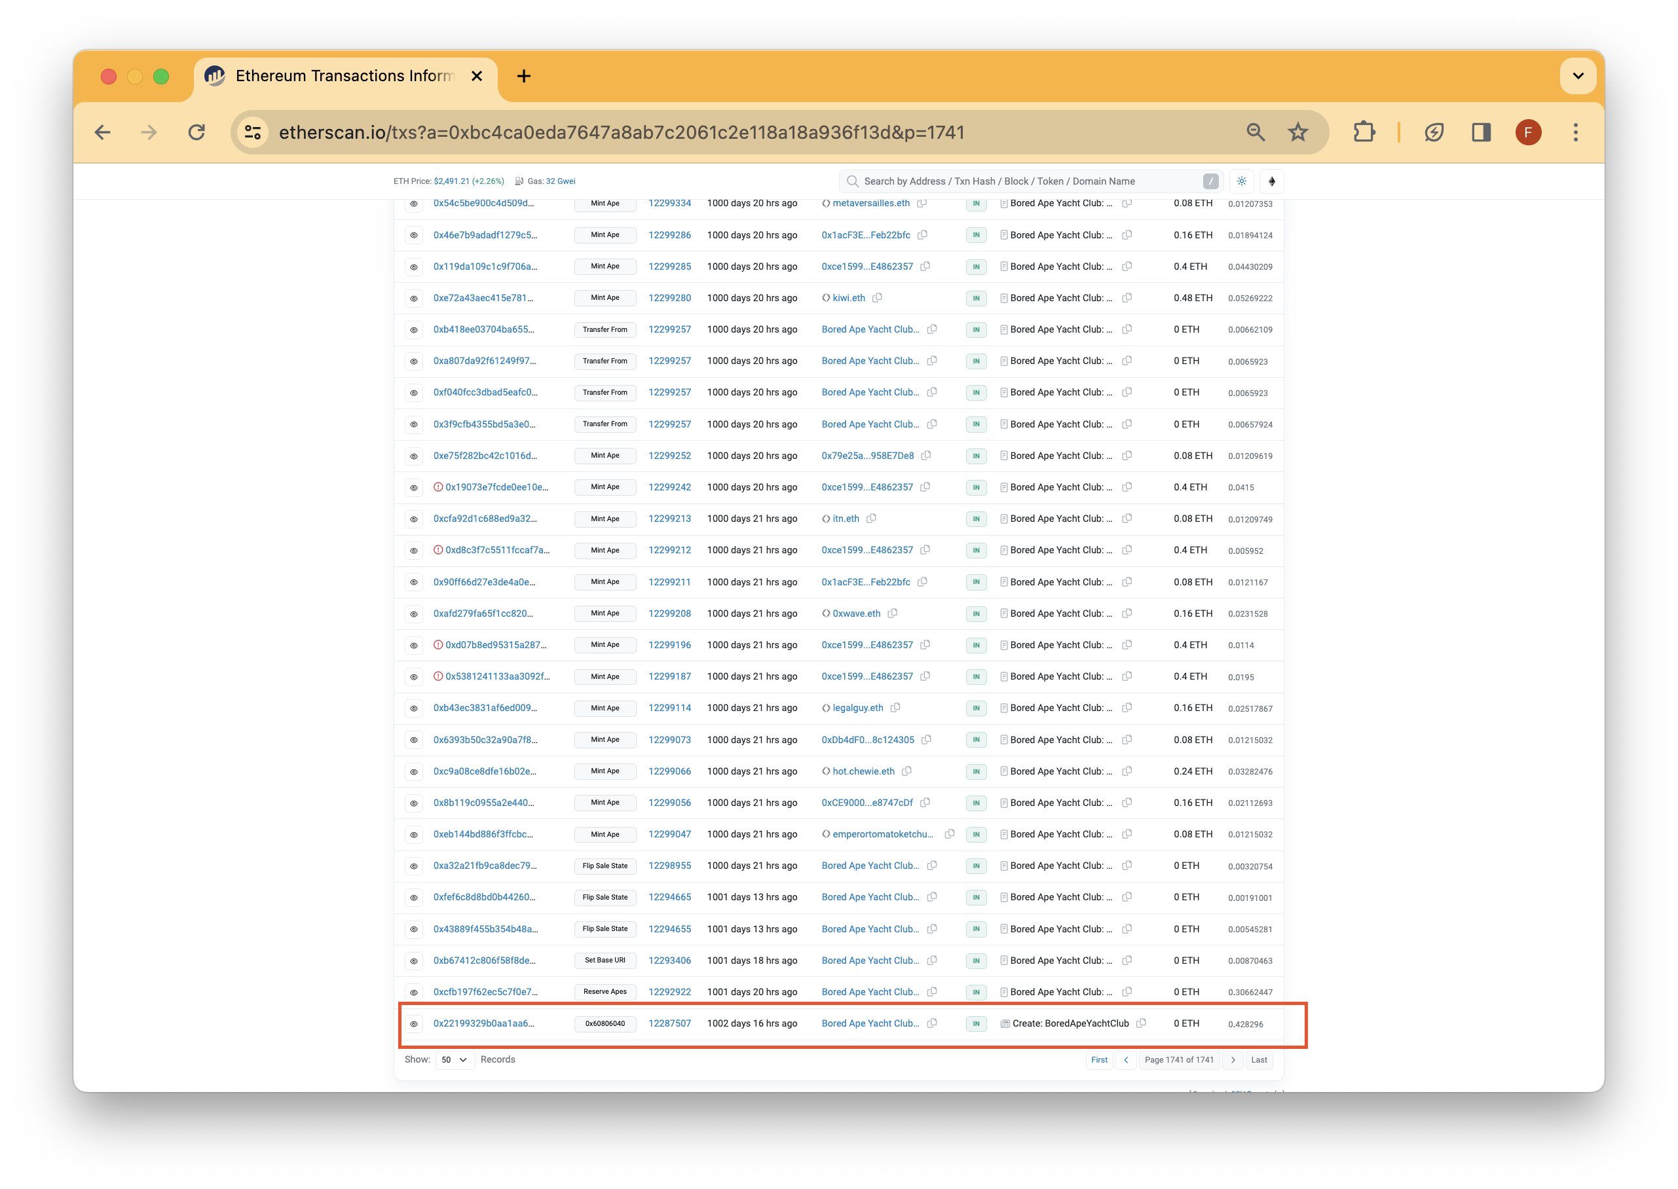Go to the previous page arrow
The image size is (1678, 1189).
pyautogui.click(x=1126, y=1060)
